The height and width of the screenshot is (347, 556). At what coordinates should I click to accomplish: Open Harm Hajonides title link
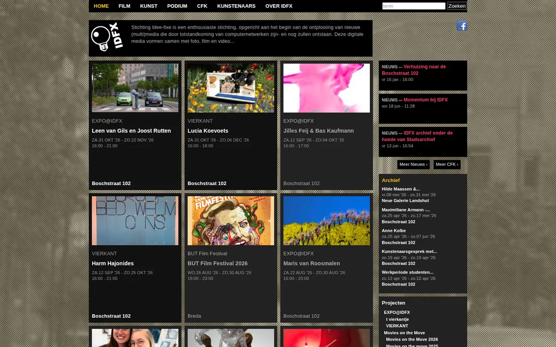click(x=113, y=264)
